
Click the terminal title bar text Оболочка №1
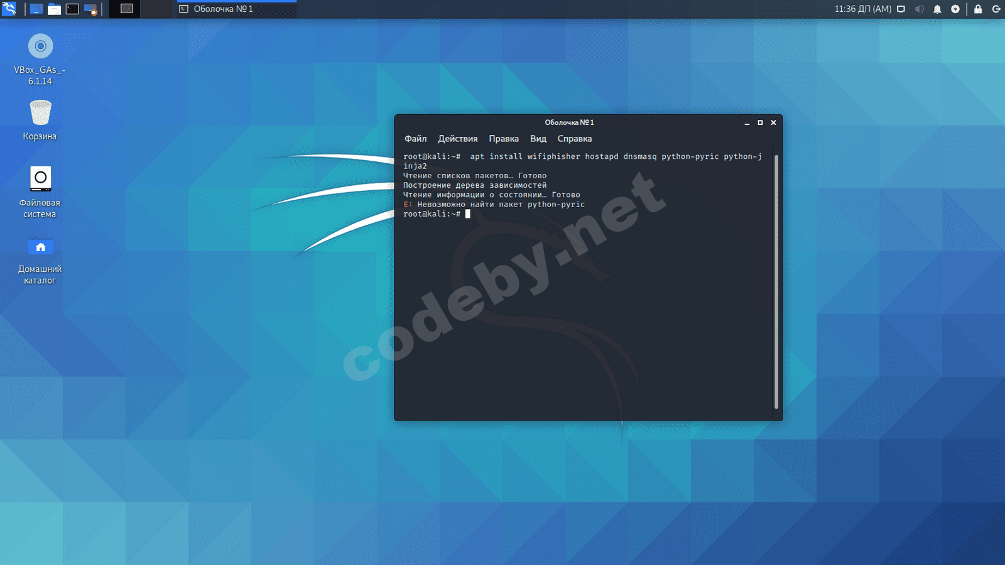point(569,122)
